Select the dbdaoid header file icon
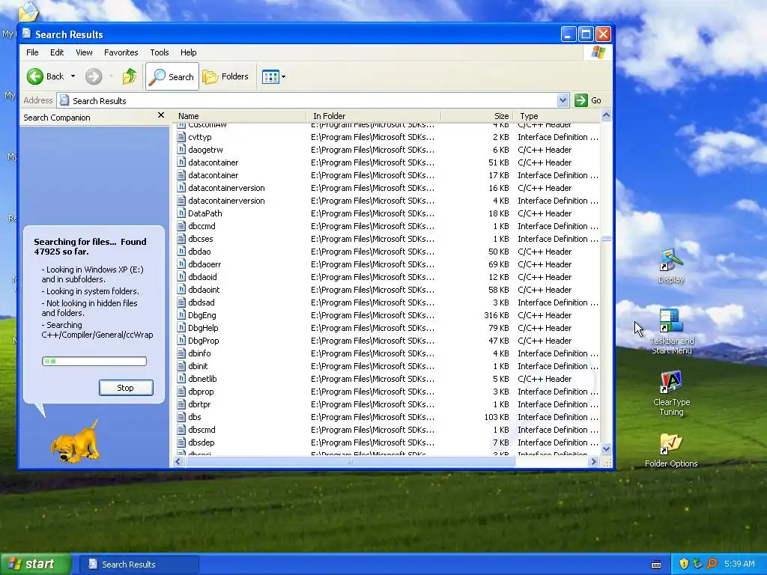The height and width of the screenshot is (575, 767). 181,277
